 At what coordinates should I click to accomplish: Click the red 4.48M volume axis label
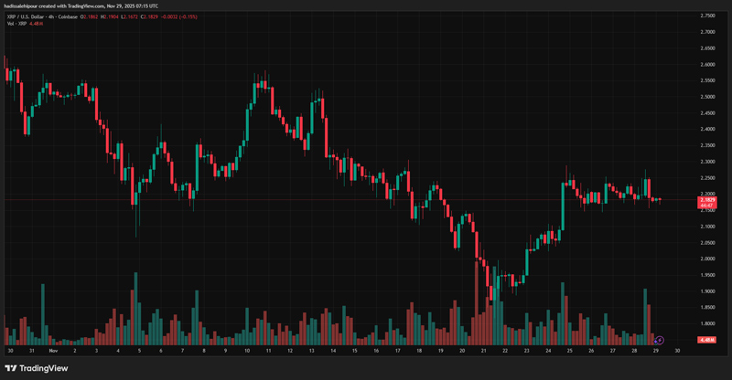click(x=706, y=340)
